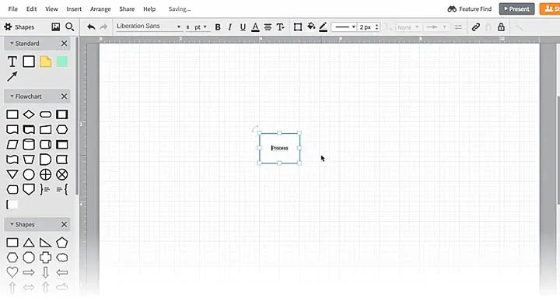Open the text color picker
The height and width of the screenshot is (298, 560).
coord(255,26)
